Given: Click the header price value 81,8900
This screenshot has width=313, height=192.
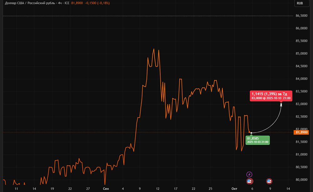Looking at the screenshot, I should point(77,3).
